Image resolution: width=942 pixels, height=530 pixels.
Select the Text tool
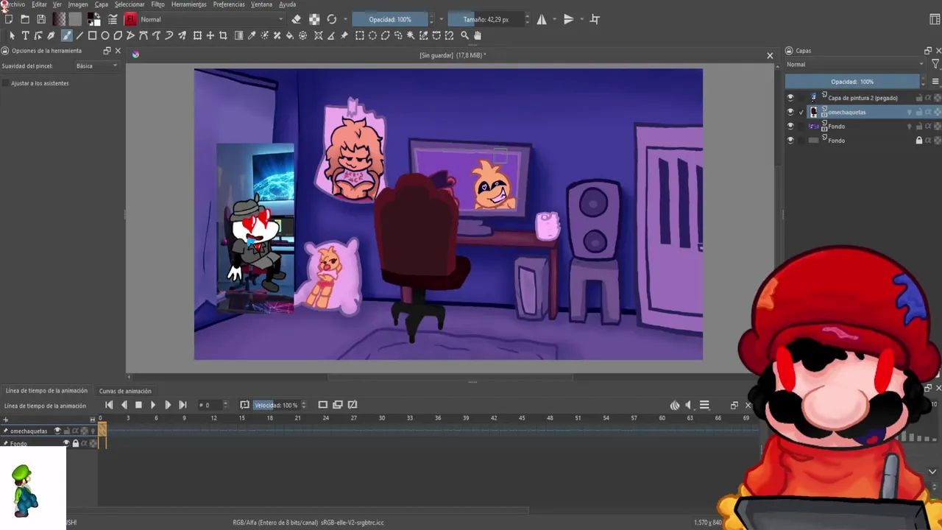coord(25,35)
